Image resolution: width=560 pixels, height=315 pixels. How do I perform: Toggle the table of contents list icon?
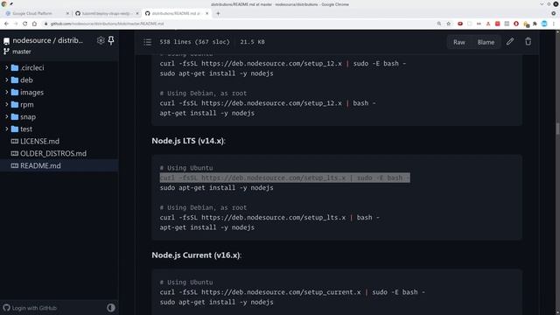[x=148, y=42]
